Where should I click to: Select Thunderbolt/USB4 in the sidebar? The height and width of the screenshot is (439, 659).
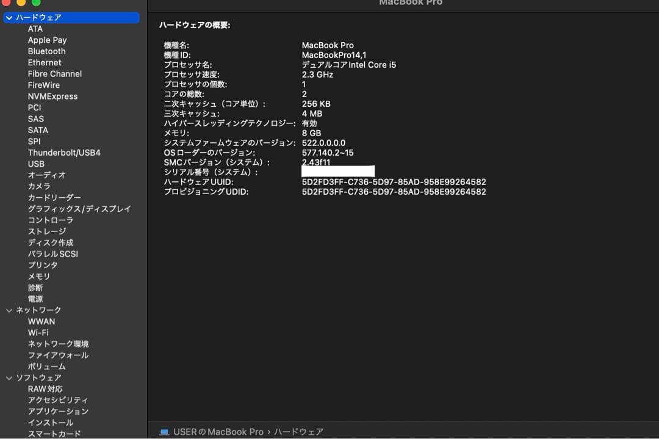63,153
